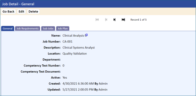Click the 'Department:' label
The height and width of the screenshot is (96, 196).
(51, 60)
